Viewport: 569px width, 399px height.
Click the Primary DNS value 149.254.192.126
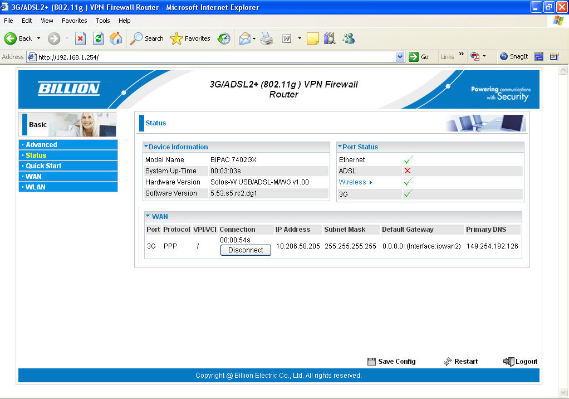click(x=492, y=246)
